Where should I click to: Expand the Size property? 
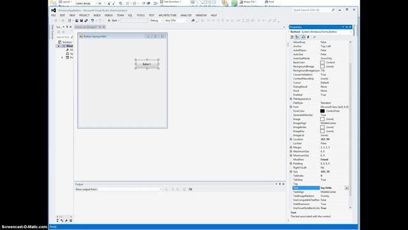point(291,172)
